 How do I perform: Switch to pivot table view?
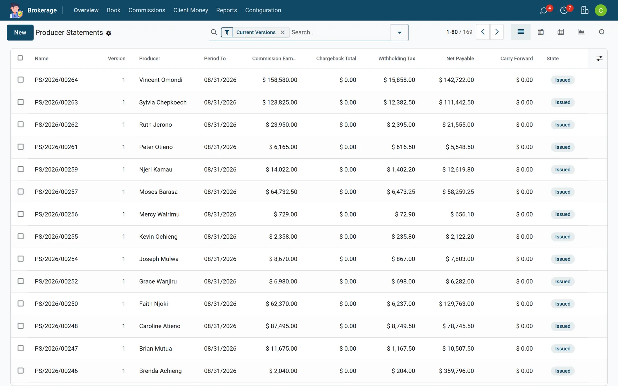tap(561, 32)
